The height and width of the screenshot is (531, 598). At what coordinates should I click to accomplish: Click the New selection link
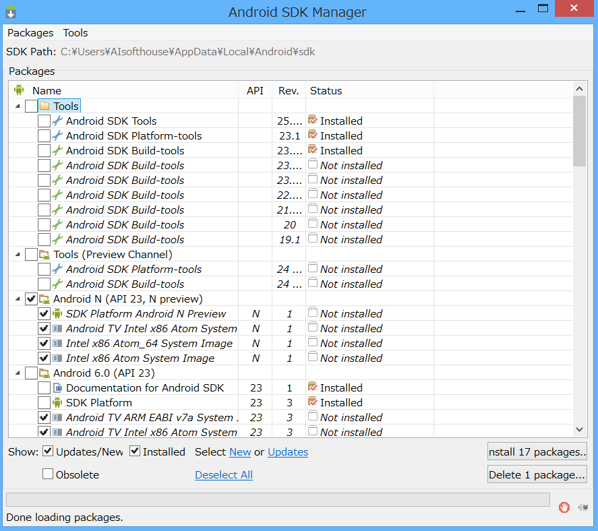[x=240, y=451]
